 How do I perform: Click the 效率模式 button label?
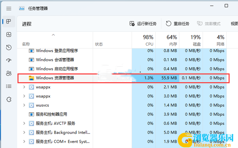coord(212,24)
